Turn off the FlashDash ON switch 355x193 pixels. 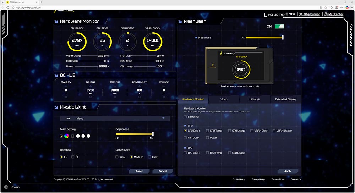(279, 27)
